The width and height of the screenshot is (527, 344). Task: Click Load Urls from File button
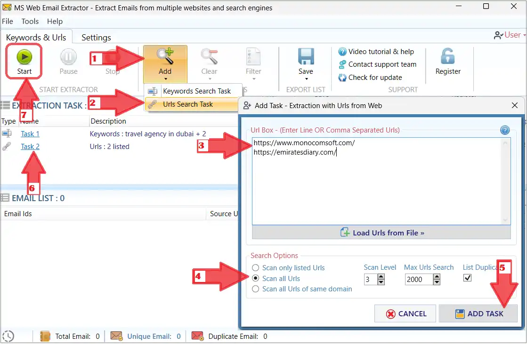(x=381, y=233)
